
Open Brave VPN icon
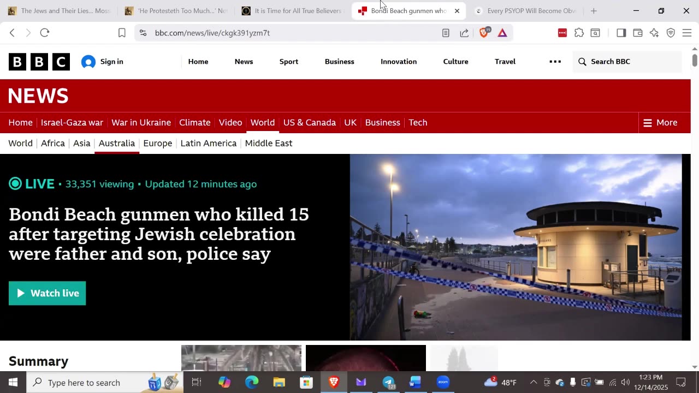coord(671,33)
